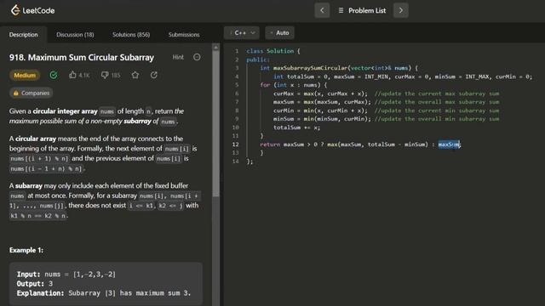The width and height of the screenshot is (545, 306).
Task: Open the Problem List
Action: (362, 11)
